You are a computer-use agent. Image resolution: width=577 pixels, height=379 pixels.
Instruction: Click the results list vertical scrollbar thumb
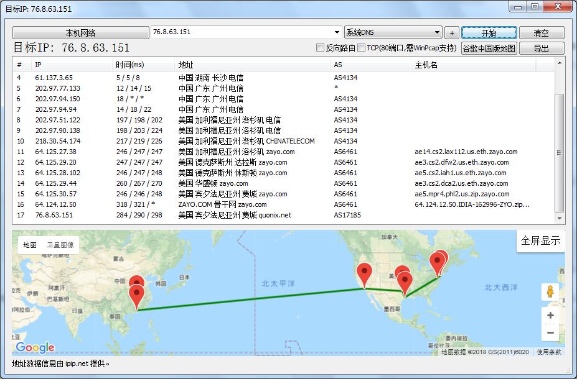[x=559, y=152]
